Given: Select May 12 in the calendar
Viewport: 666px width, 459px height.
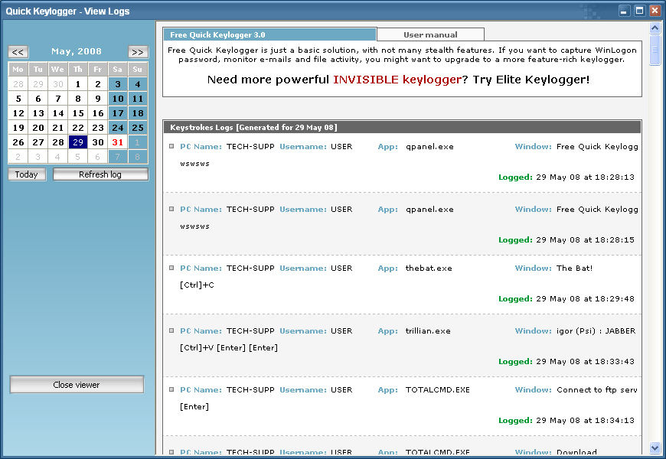Looking at the screenshot, I should (x=18, y=113).
